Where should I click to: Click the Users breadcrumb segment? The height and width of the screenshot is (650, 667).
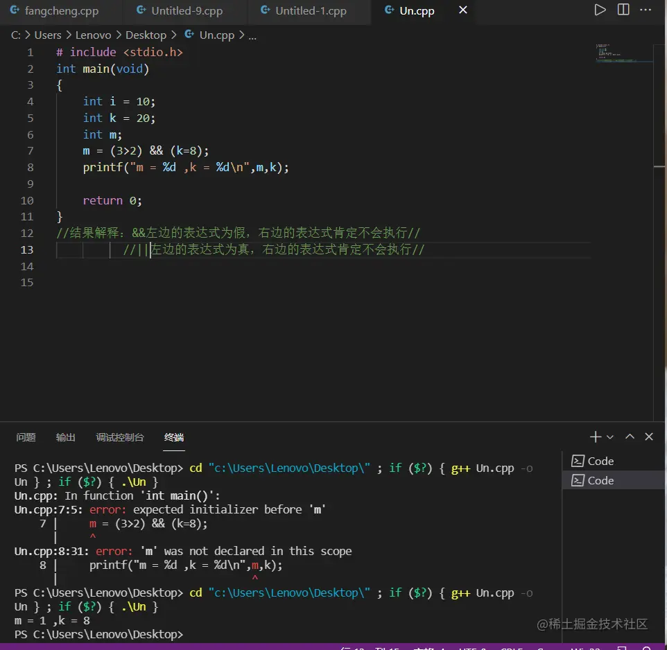[x=48, y=35]
